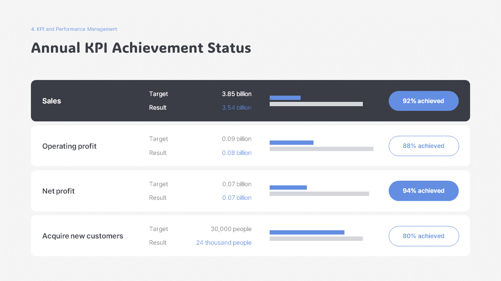Click the Target label in Net profit row
Screen dimensions: 501x281
pyautogui.click(x=159, y=184)
